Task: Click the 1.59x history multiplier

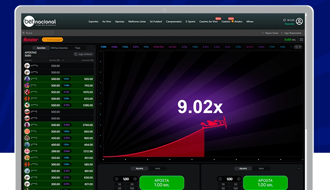Action: (x=104, y=47)
